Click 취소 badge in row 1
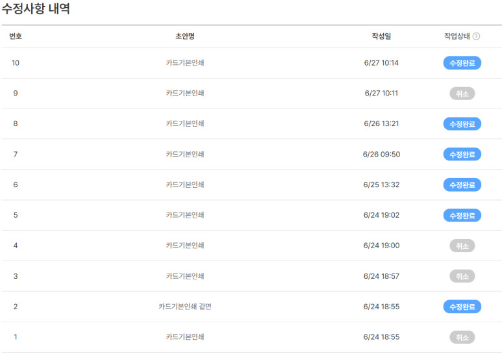 tap(462, 337)
